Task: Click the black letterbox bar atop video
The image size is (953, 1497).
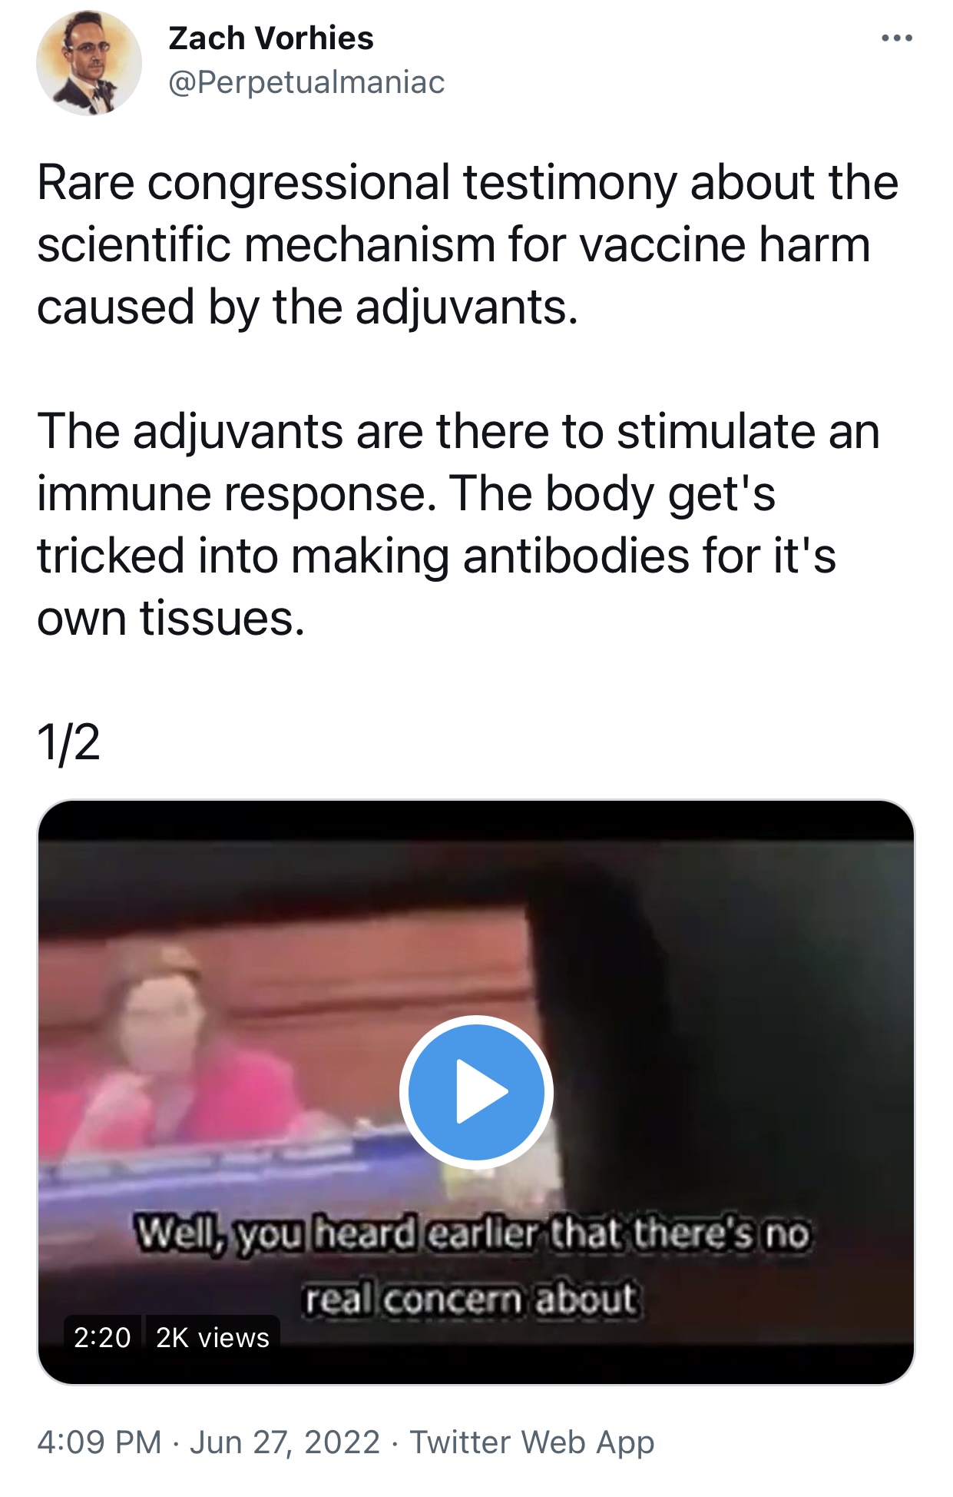Action: click(x=476, y=821)
